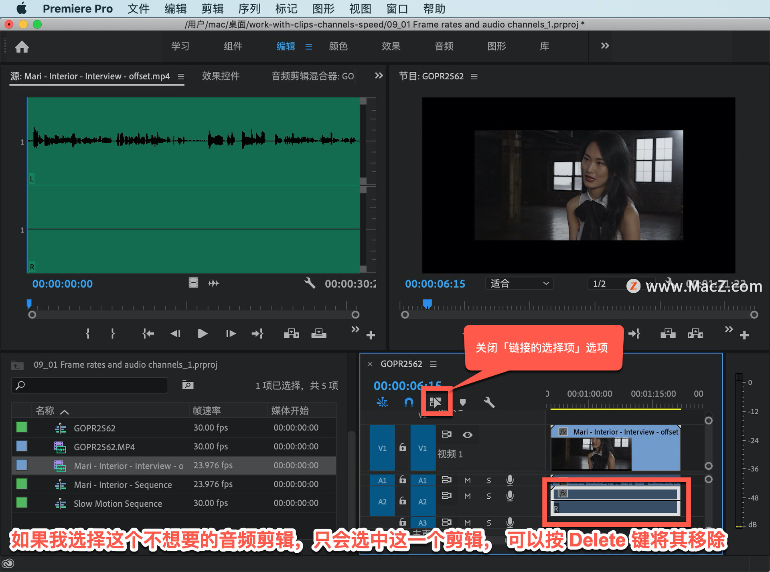
Task: Go to Out point in Source monitor
Action: [x=257, y=333]
